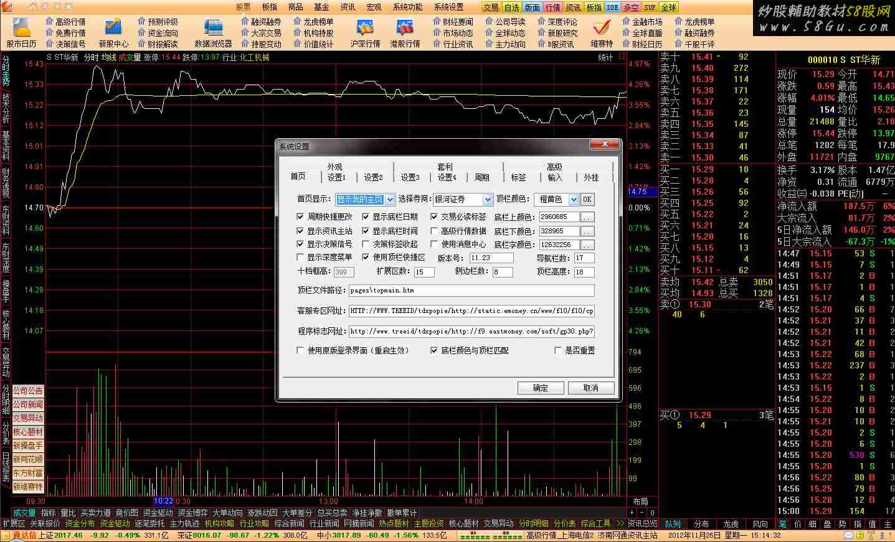The image size is (895, 542).
Task: Open the 系统功能 menu
Action: [x=407, y=7]
